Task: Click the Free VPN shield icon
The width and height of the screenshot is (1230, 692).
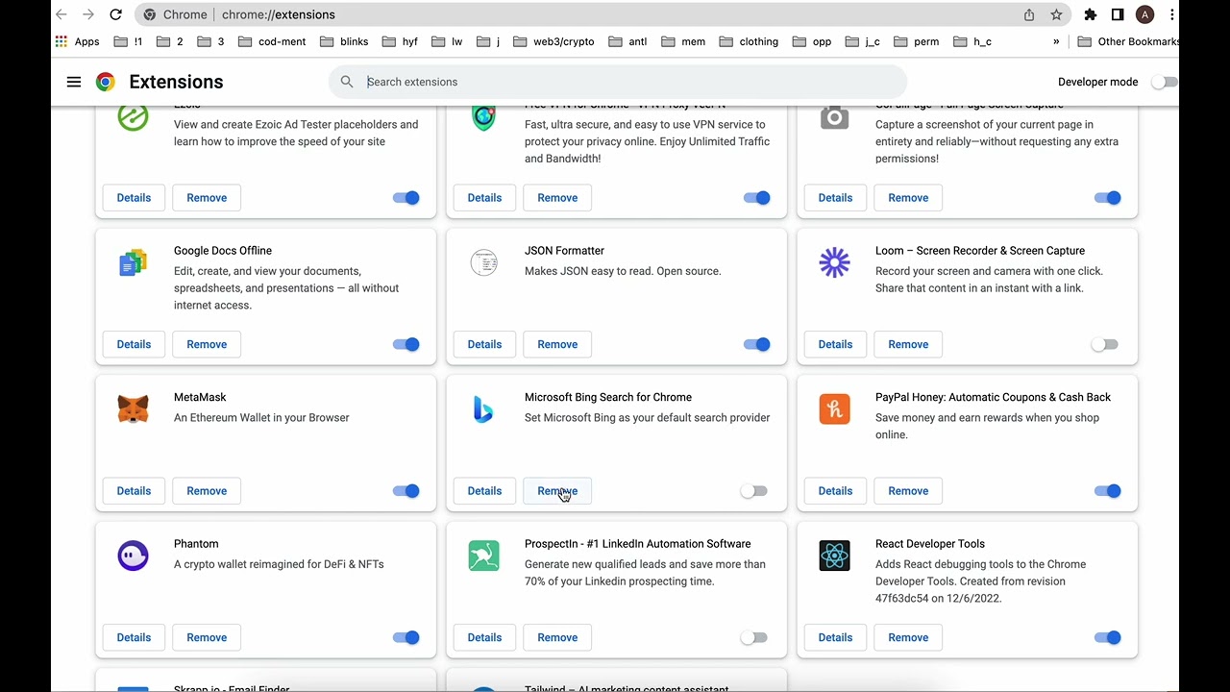Action: 483,116
